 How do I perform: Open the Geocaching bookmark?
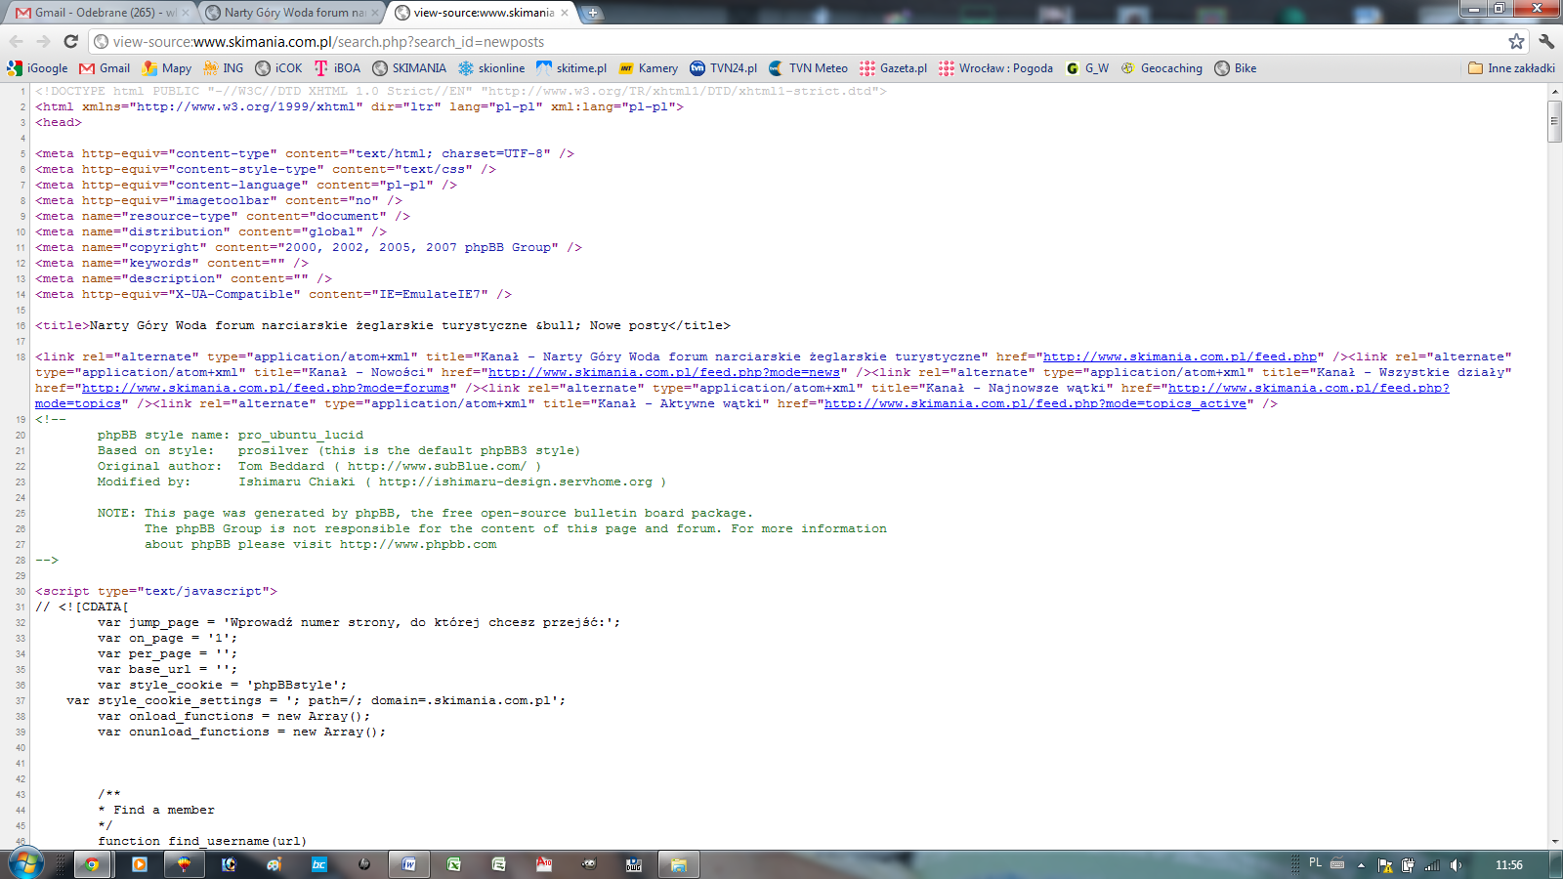click(1162, 68)
